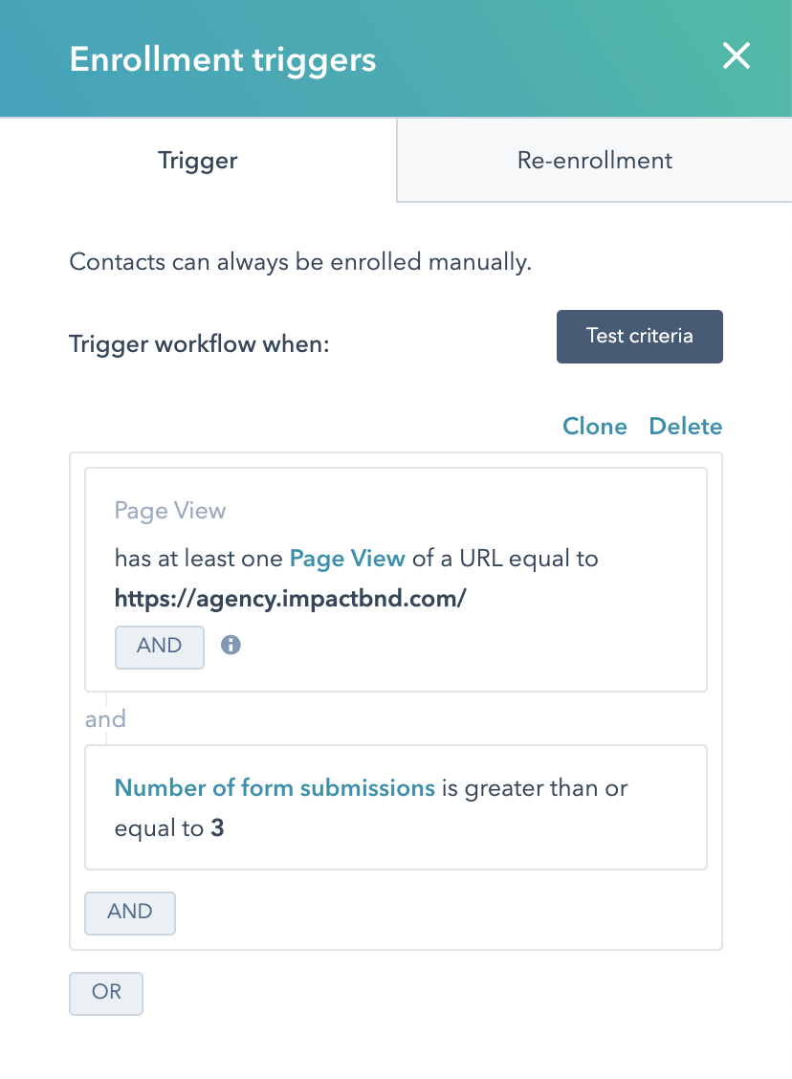This screenshot has width=792, height=1079.
Task: Add an AND condition below form submissions filter
Action: point(129,913)
